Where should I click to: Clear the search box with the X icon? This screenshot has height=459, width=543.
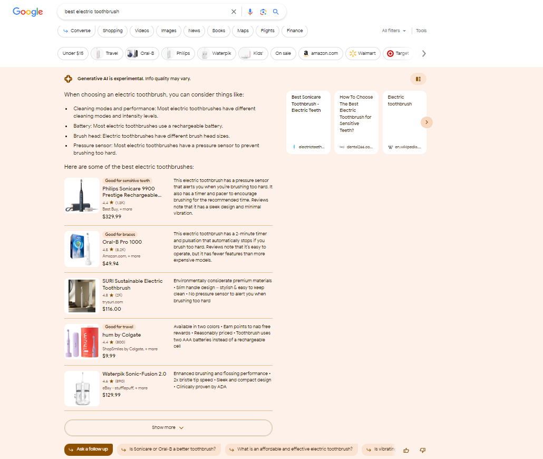click(x=234, y=12)
